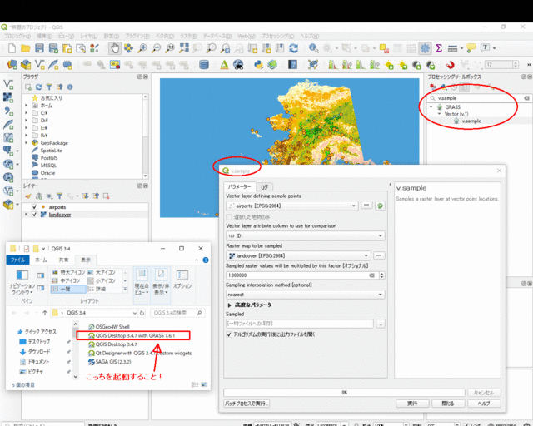Expand the landcover layer tree node

tap(26, 215)
